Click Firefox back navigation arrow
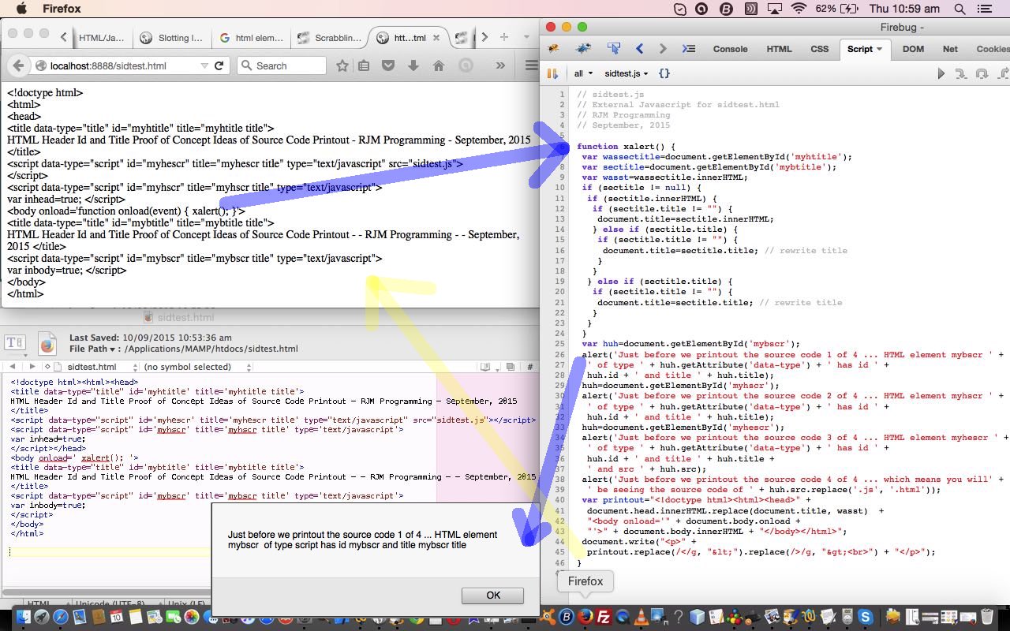This screenshot has width=1010, height=631. pos(18,65)
